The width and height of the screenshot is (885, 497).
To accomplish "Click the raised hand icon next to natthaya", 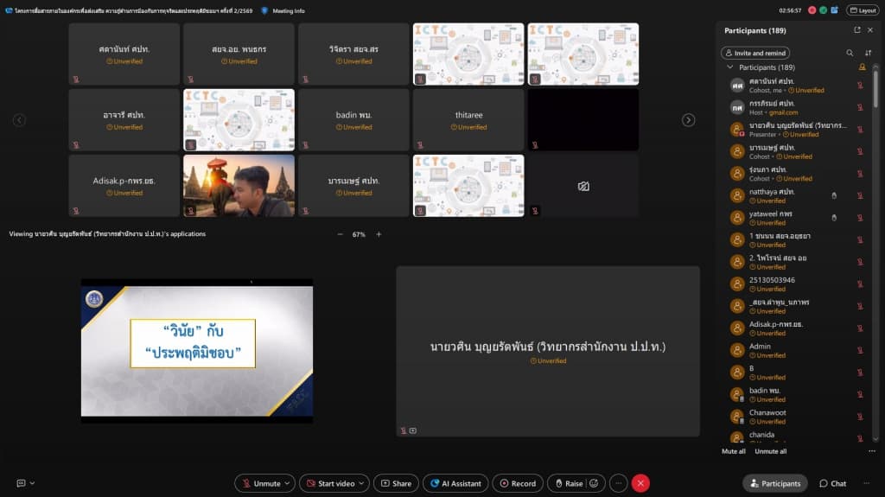I will tap(834, 196).
